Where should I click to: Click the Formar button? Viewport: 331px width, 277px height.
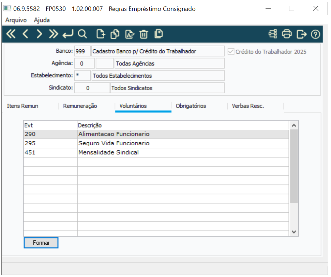point(41,243)
